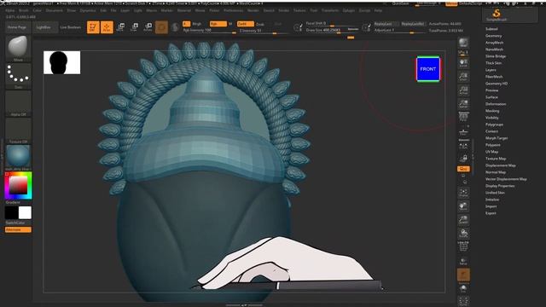Select the top shelf Rotate transform icon
The height and width of the screenshot is (307, 546).
point(148,27)
